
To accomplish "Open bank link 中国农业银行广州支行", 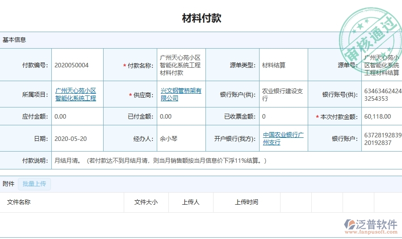I will (x=283, y=138).
